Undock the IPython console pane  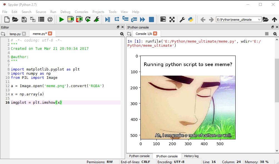tap(273, 27)
